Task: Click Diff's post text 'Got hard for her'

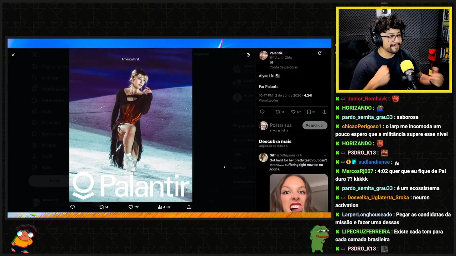Action: click(298, 165)
